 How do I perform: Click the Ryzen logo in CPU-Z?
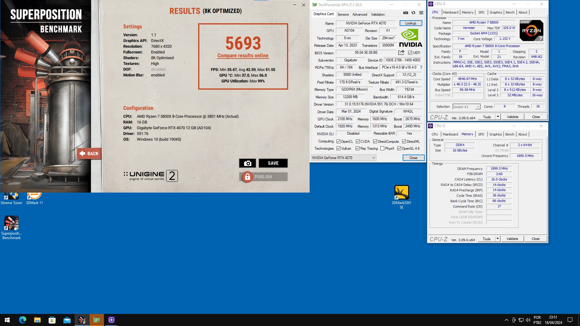pos(531,30)
